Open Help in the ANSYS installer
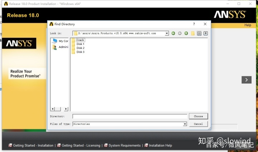258x152 pixels. click(x=248, y=25)
